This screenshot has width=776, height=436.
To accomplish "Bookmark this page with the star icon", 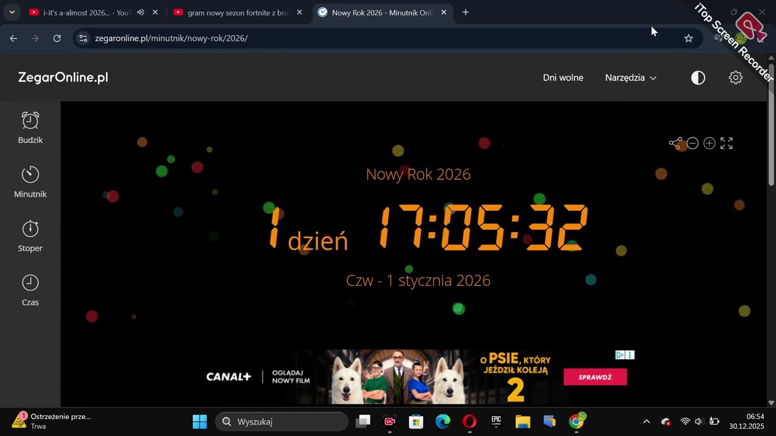I will point(689,38).
